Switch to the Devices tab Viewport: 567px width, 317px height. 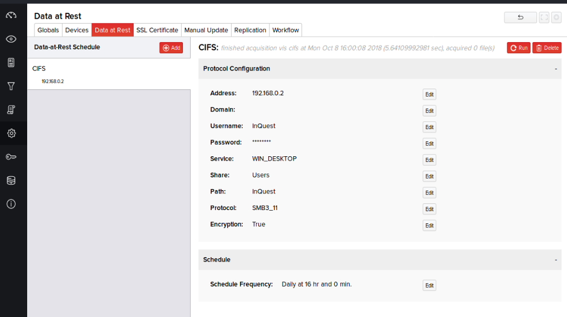pos(76,30)
